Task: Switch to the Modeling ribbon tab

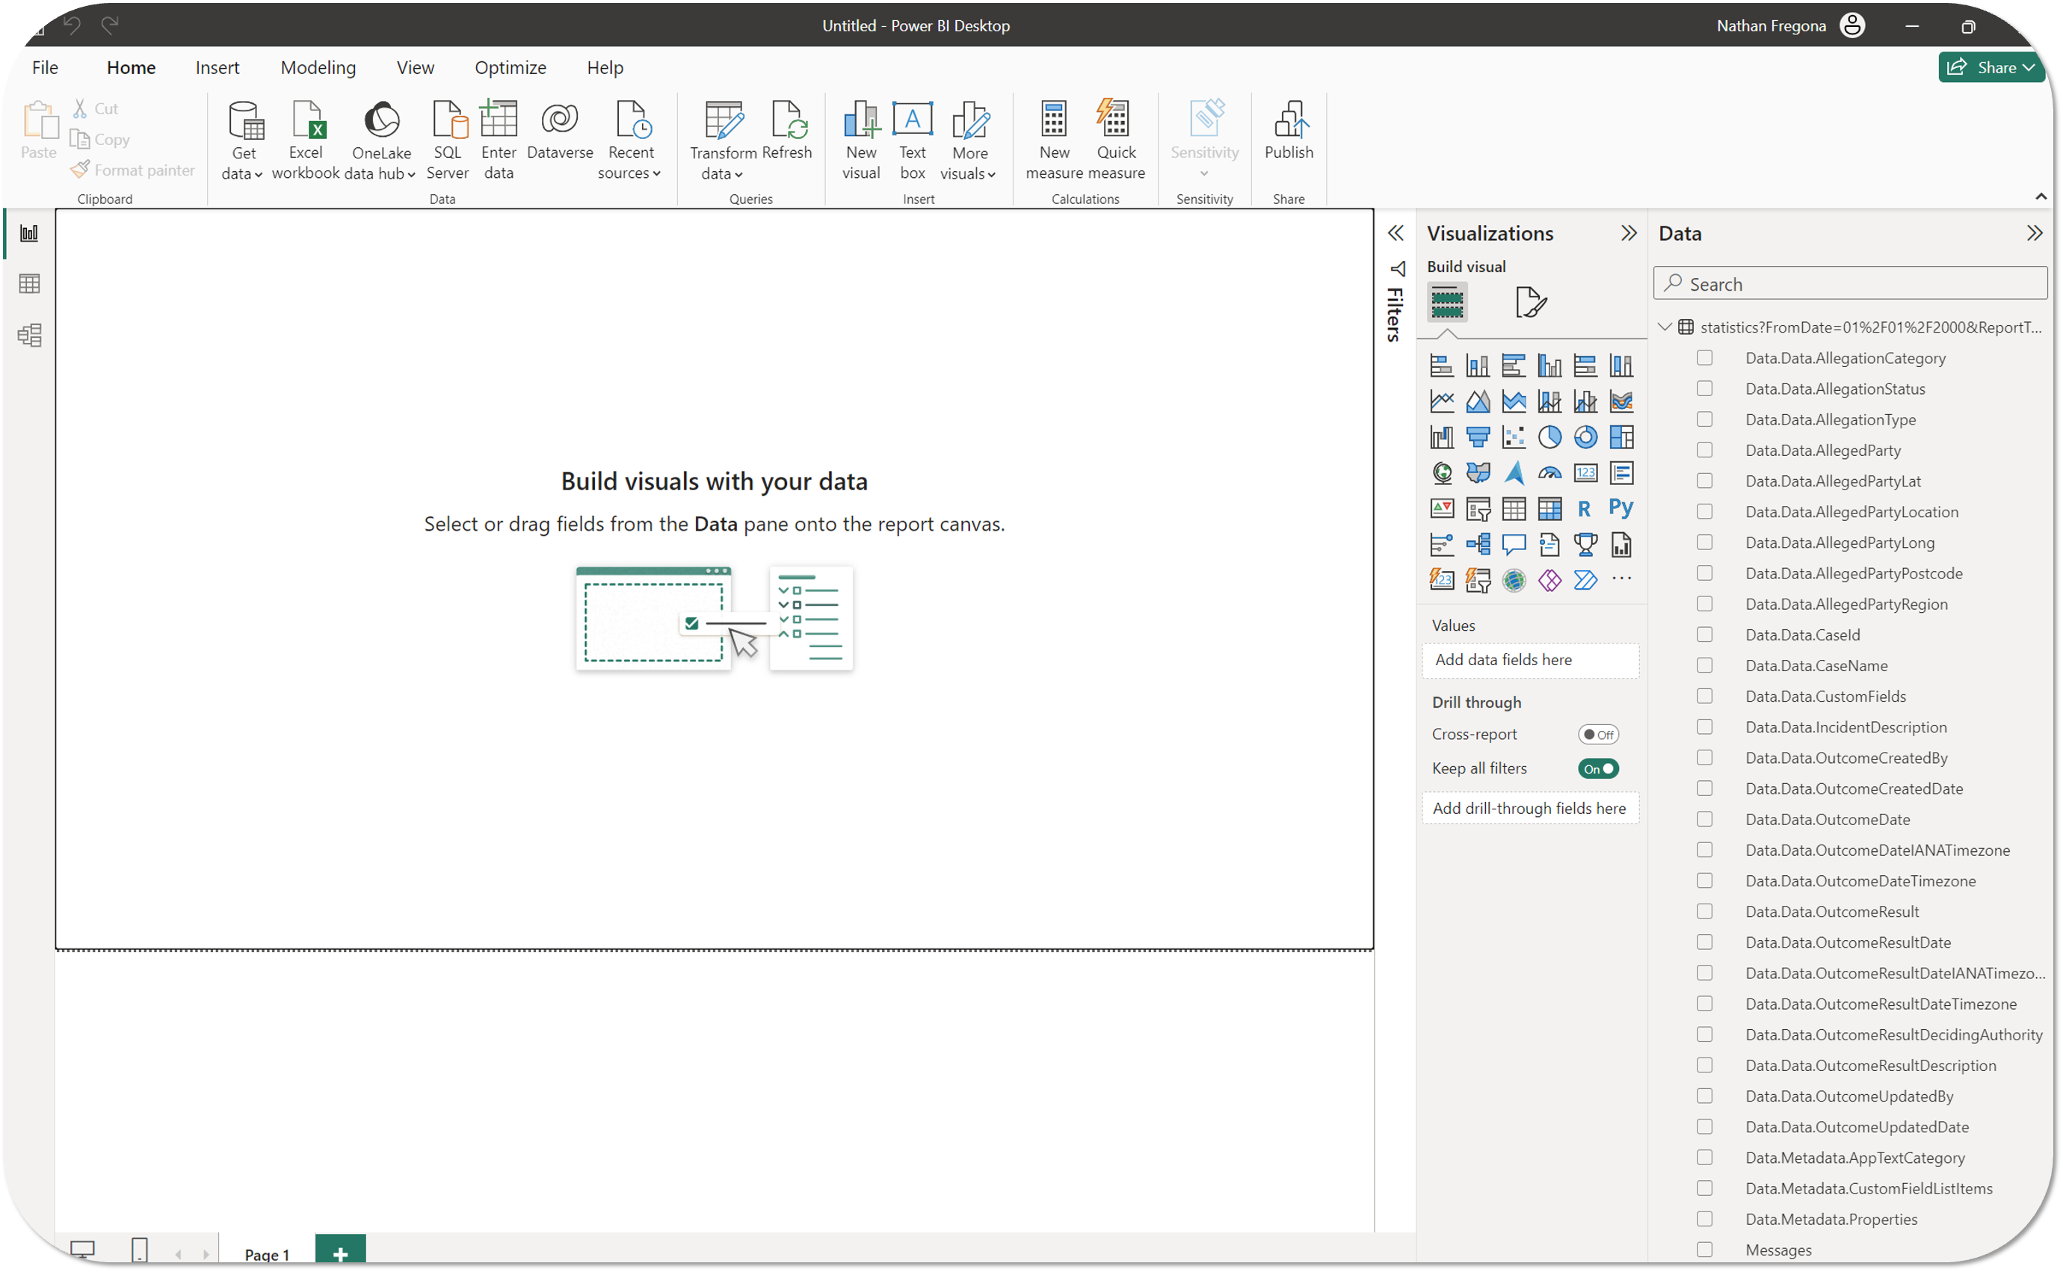Action: pyautogui.click(x=318, y=67)
